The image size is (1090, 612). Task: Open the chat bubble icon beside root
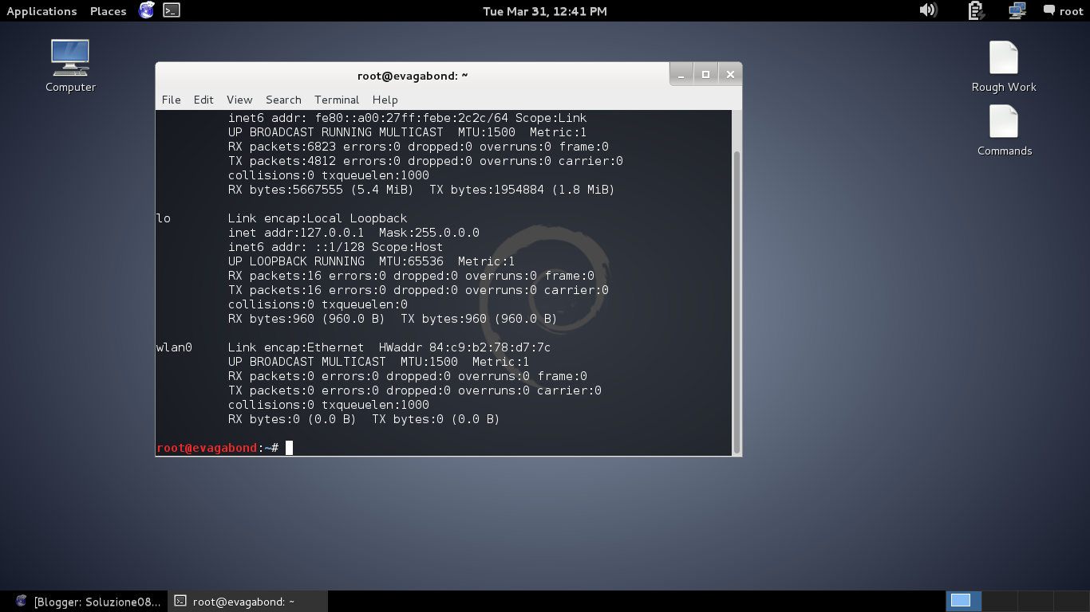[x=1048, y=10]
